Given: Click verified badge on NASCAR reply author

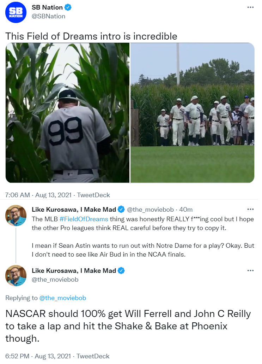Looking at the screenshot, I should [121, 271].
